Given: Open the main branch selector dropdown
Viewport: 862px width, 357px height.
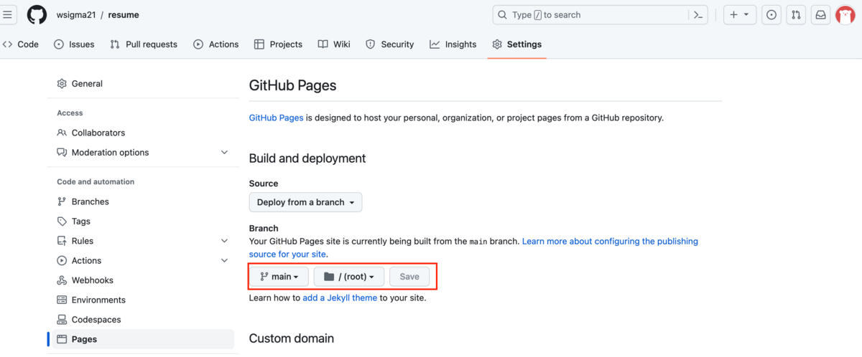Looking at the screenshot, I should (279, 277).
